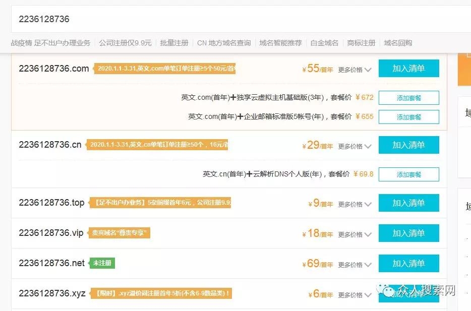
Task: Select the 商标注册 menu item
Action: 360,43
